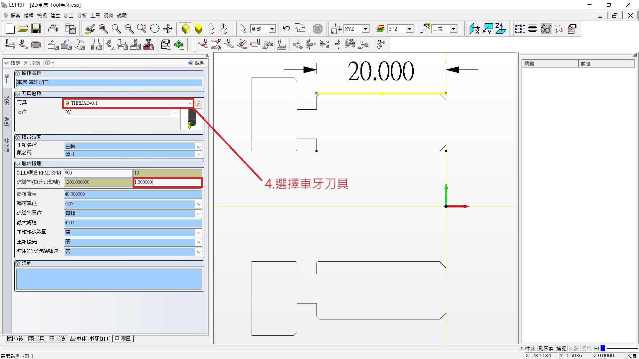Click the Save floppy disk icon
639x359 pixels.
pos(36,29)
